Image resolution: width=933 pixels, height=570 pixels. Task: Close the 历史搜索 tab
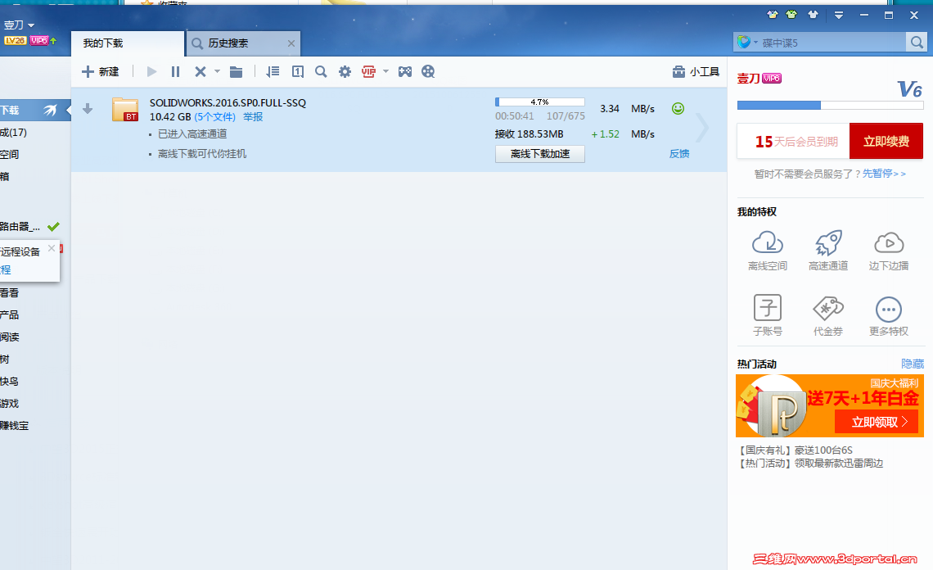point(291,43)
